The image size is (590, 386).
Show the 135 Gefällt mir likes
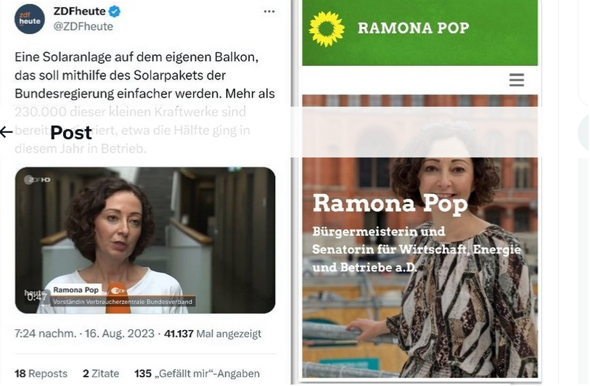[197, 374]
